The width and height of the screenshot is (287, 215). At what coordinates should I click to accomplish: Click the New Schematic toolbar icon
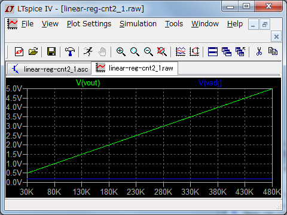[x=19, y=52]
